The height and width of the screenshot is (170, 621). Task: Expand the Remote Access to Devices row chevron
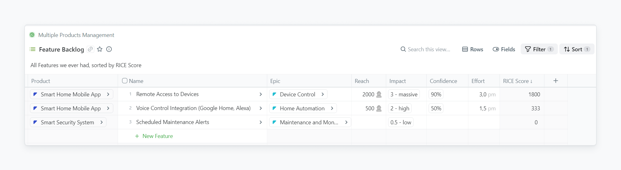(x=261, y=94)
